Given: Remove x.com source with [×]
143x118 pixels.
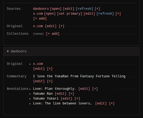Looking at the screenshot, I should coord(118,14).
